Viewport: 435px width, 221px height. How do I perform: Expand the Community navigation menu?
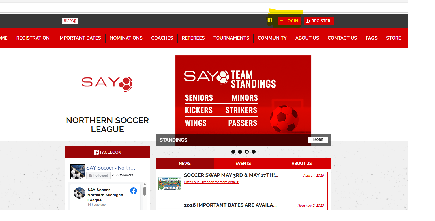[272, 38]
